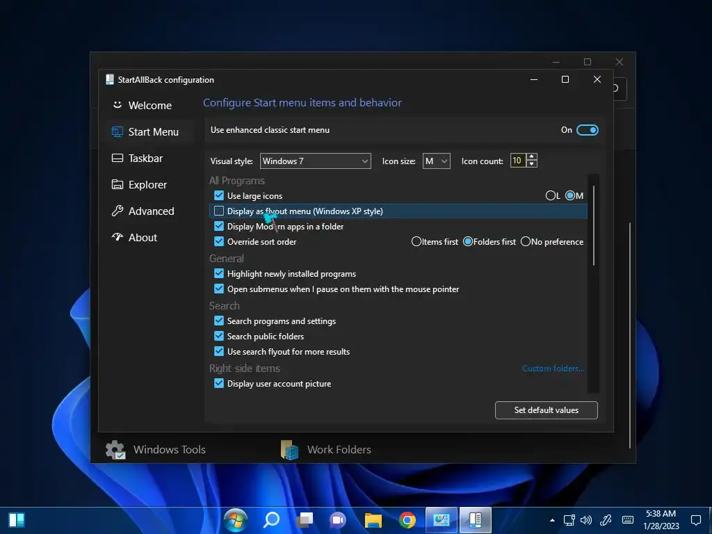Maximize the StartAllBack configuration window
This screenshot has height=534, width=712.
(x=565, y=79)
